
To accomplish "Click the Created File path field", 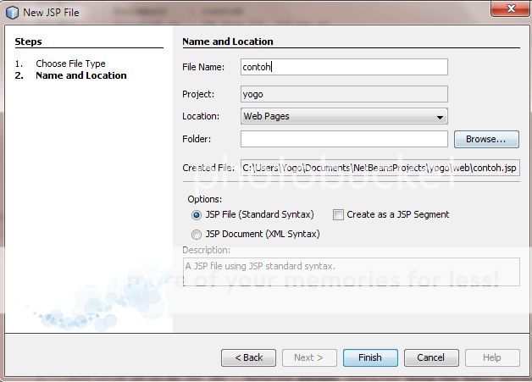I will 380,168.
